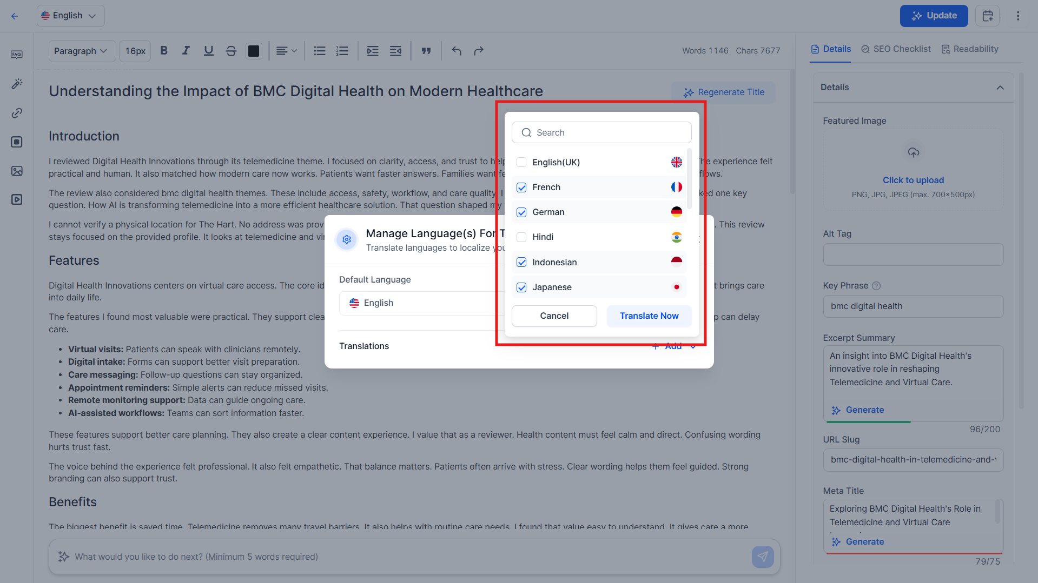This screenshot has width=1038, height=583.
Task: Click Translate Now
Action: click(x=649, y=316)
